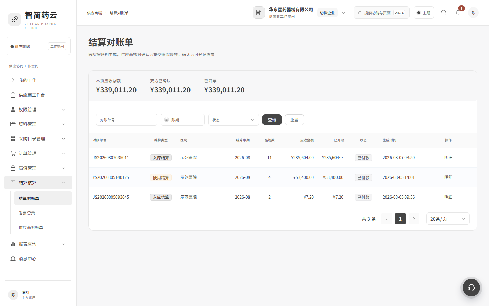Click timestamp 2026-08-05 14:01
This screenshot has width=489, height=306.
[399, 177]
